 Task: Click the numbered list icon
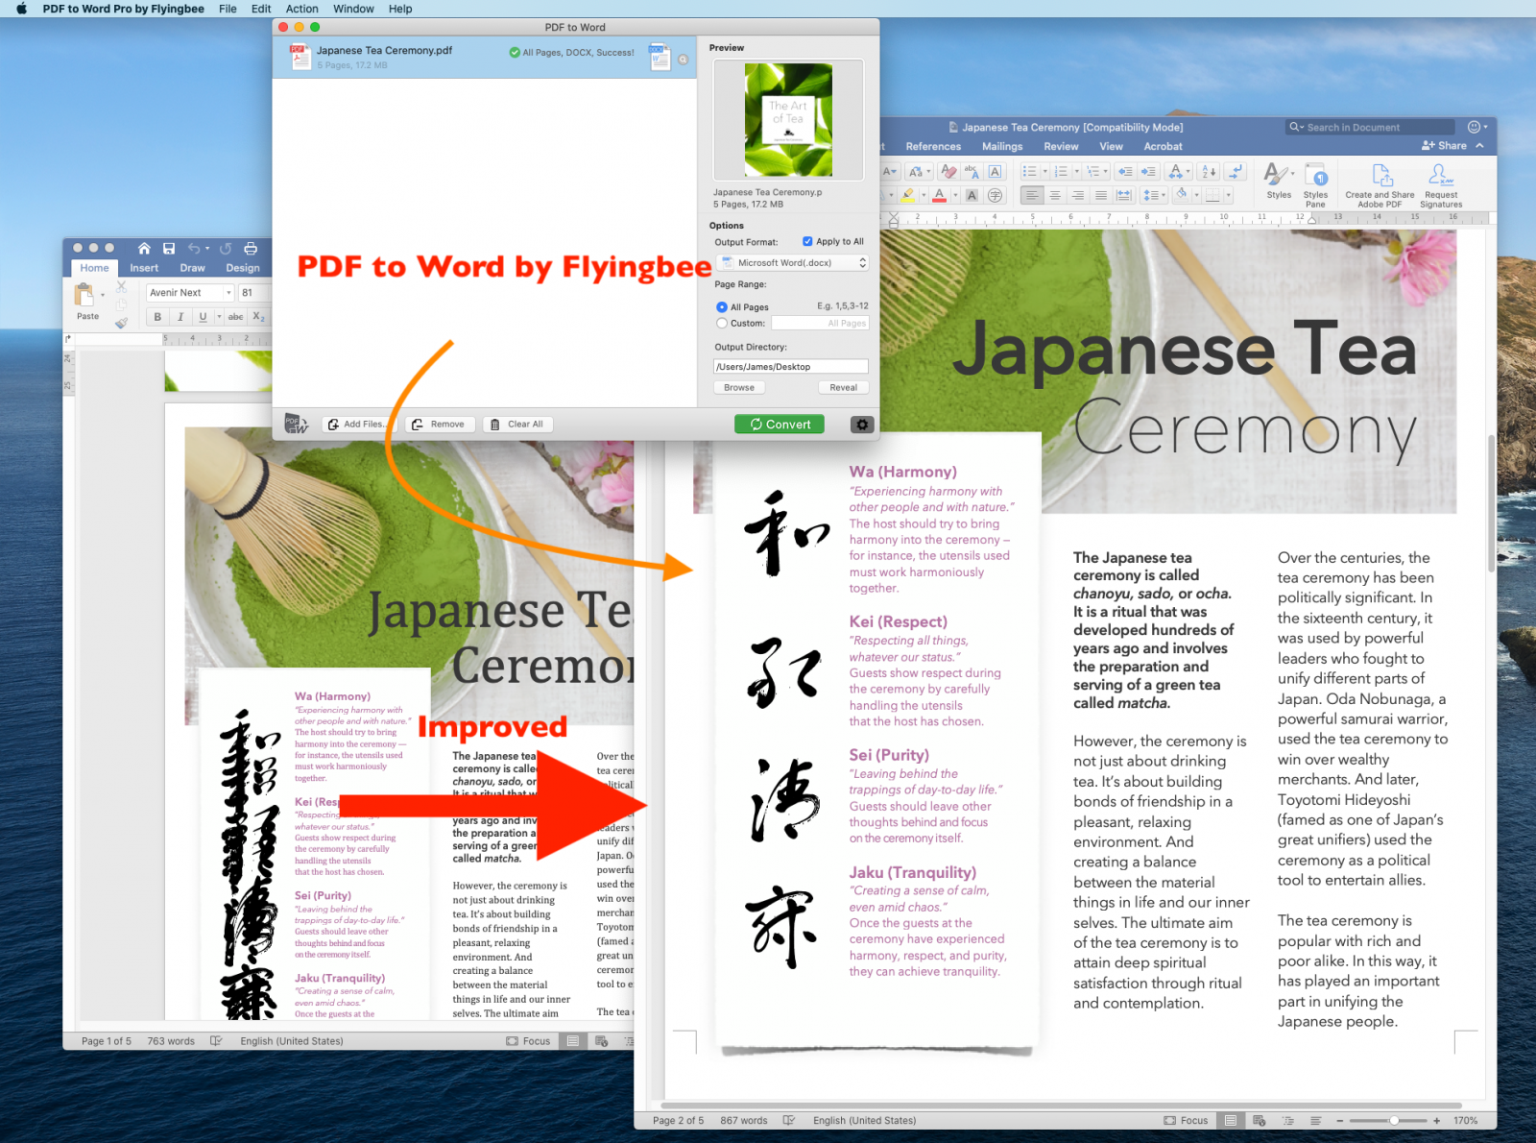[x=1061, y=171]
